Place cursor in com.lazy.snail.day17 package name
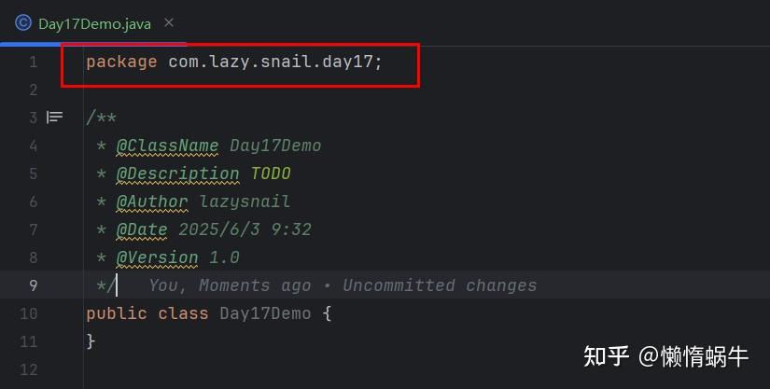 point(275,62)
